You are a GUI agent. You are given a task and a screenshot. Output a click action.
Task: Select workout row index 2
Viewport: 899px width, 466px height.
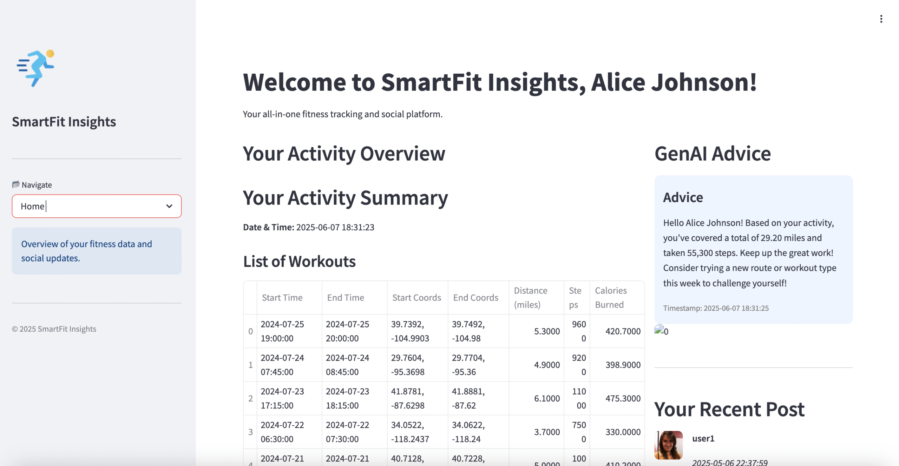250,398
